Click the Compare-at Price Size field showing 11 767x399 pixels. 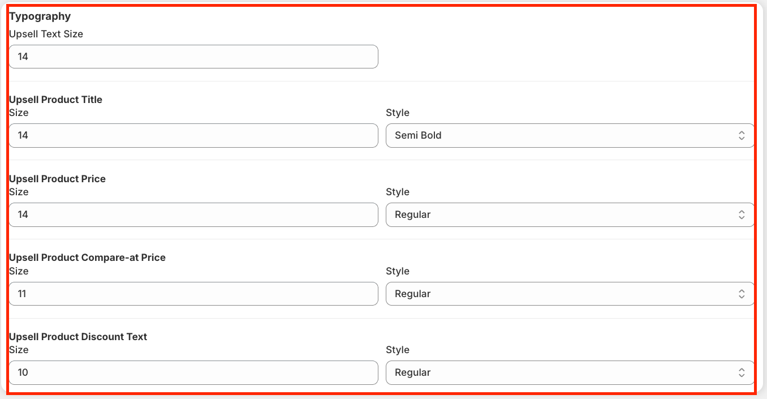click(193, 294)
